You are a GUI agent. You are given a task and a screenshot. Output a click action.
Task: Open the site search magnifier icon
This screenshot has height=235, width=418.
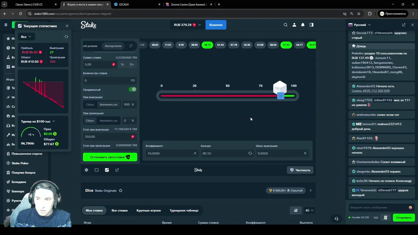click(x=285, y=25)
